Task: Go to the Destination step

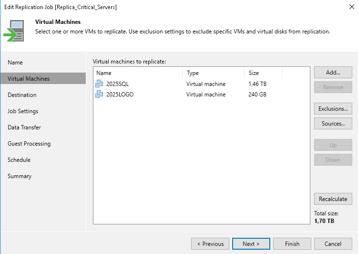Action: pyautogui.click(x=22, y=95)
